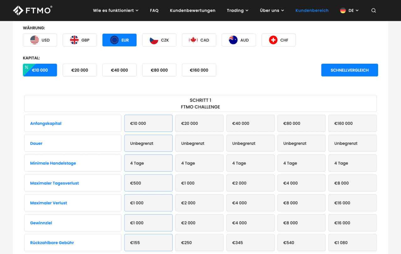Expand Wie es funktioniert menu
Image resolution: width=401 pixels, height=254 pixels.
coord(116,10)
